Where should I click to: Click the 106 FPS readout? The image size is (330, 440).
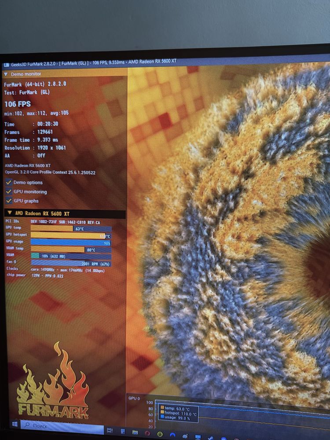pyautogui.click(x=18, y=104)
